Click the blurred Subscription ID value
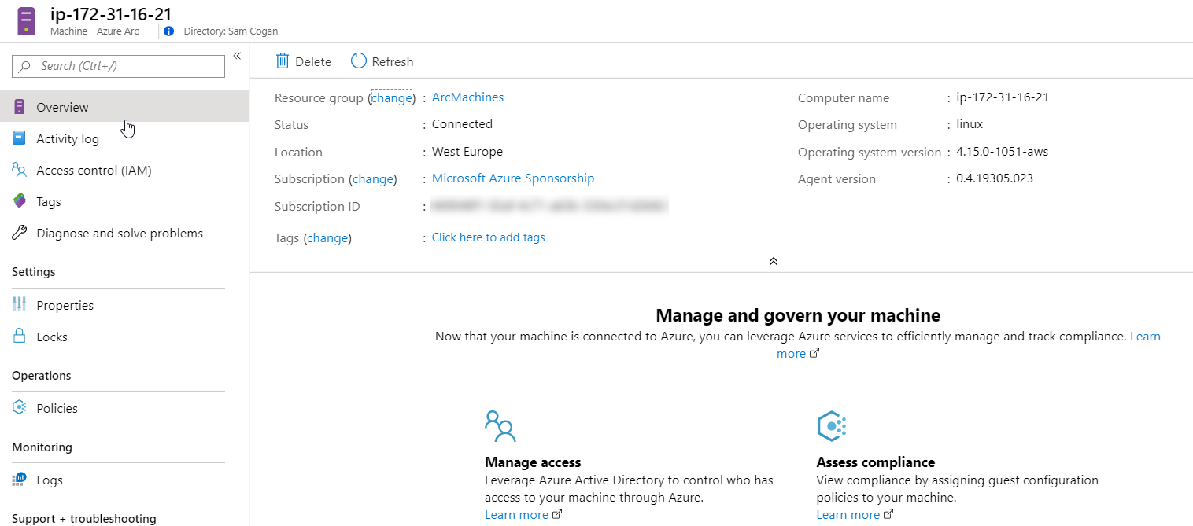 (548, 206)
